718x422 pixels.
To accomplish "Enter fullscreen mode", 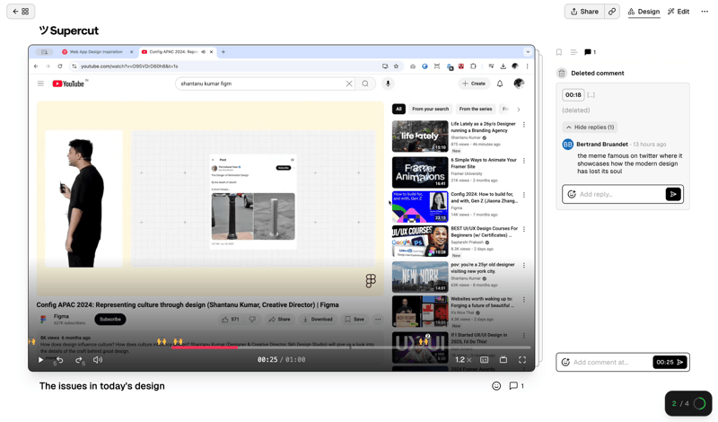I will [x=522, y=360].
